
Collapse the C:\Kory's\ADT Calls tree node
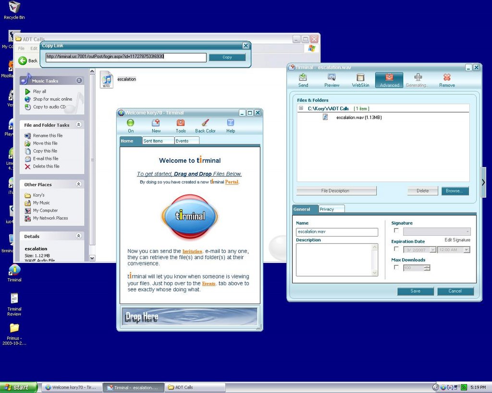tap(301, 108)
